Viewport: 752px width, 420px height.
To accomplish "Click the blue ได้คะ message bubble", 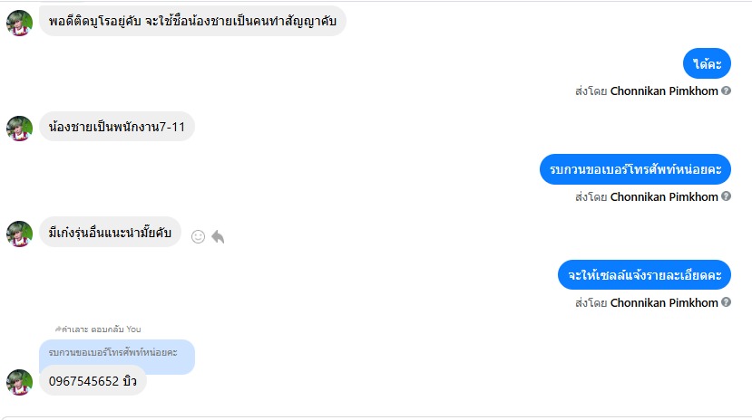I will 707,64.
